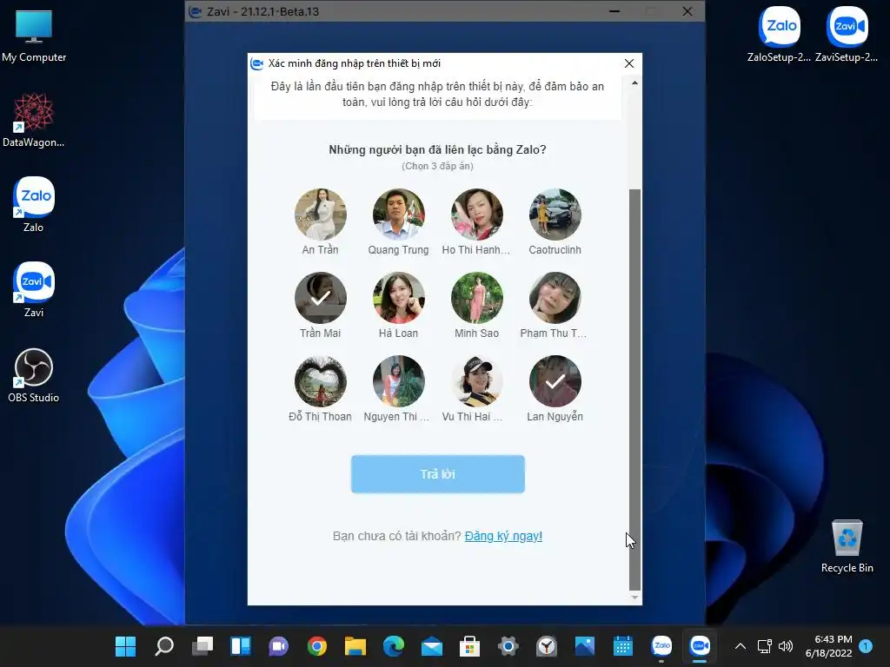Open OBS Studio desktop shortcut

tap(34, 375)
